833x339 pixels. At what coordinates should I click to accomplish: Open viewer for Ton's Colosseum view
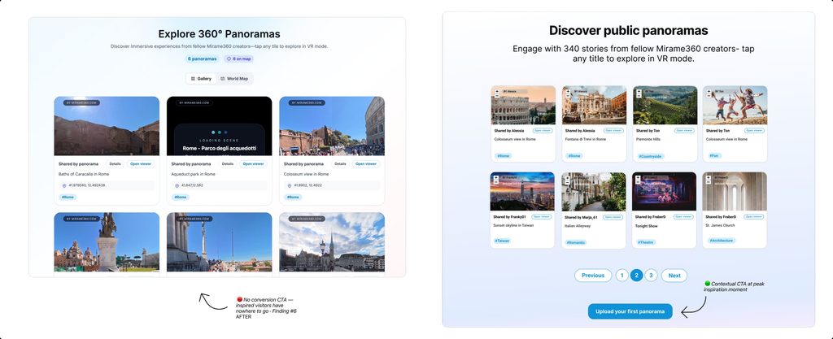tap(754, 131)
